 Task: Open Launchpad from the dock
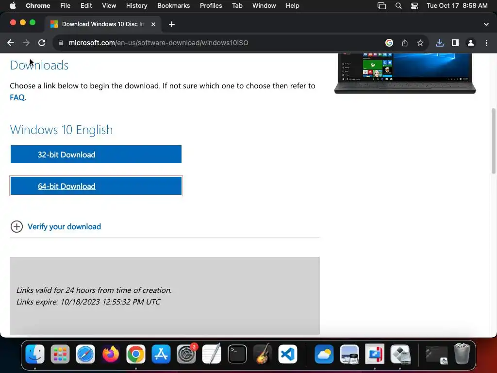(x=60, y=354)
